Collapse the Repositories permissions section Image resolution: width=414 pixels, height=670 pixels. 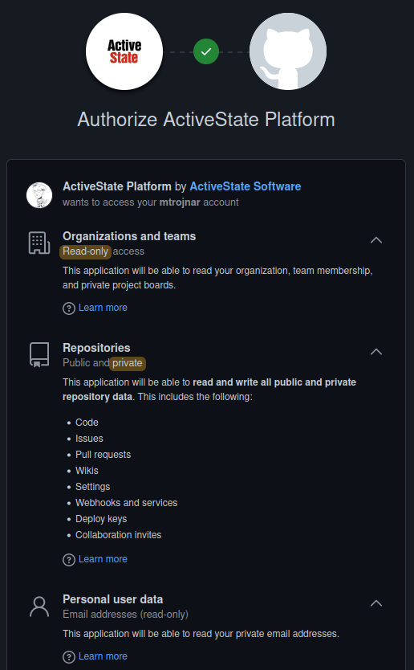click(376, 352)
